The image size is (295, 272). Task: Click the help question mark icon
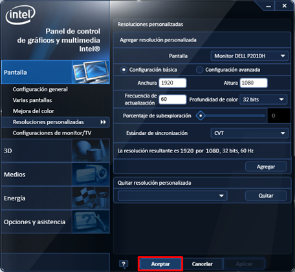(124, 264)
